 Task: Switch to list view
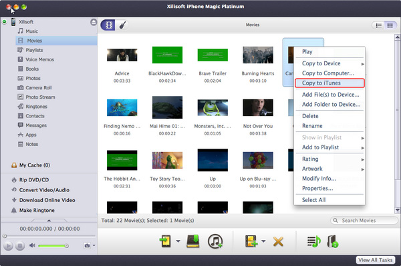[x=378, y=25]
